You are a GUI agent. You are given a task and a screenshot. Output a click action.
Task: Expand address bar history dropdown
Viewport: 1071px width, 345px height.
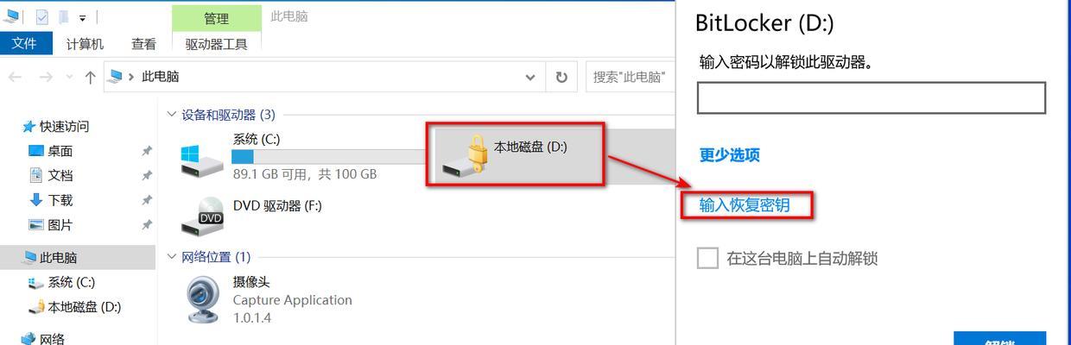530,77
